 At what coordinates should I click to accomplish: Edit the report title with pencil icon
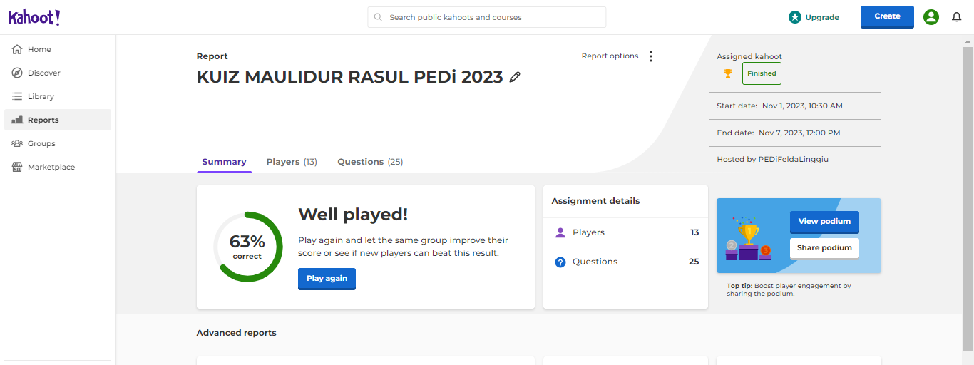(x=515, y=77)
